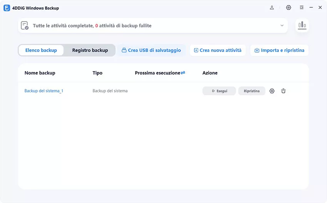Click Importa e ripristina button
327x203 pixels.
pos(279,50)
